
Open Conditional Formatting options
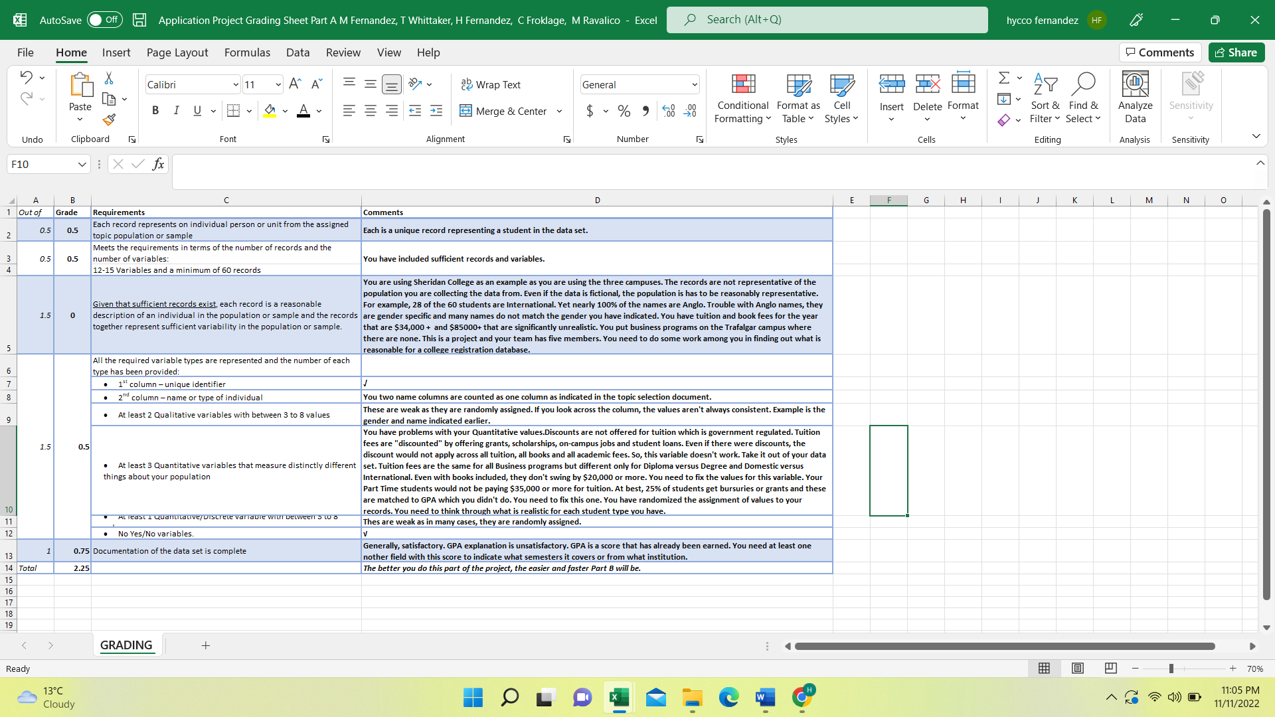742,98
